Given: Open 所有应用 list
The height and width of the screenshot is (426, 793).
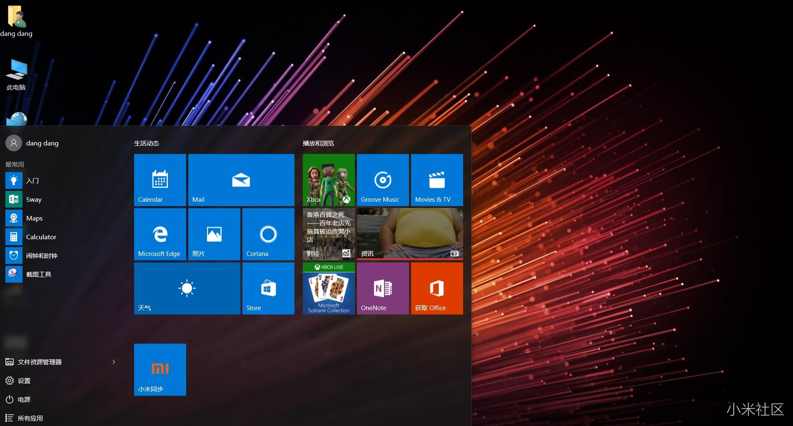Looking at the screenshot, I should (30, 418).
